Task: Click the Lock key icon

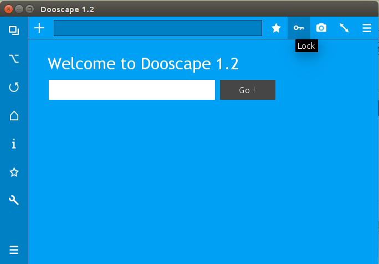Action: click(x=299, y=28)
